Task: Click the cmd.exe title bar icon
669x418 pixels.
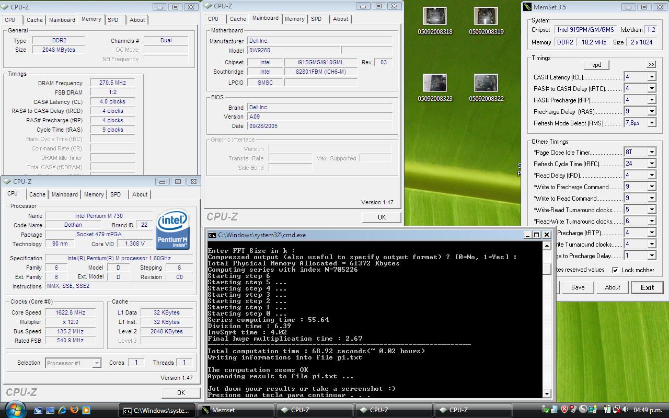Action: point(212,235)
